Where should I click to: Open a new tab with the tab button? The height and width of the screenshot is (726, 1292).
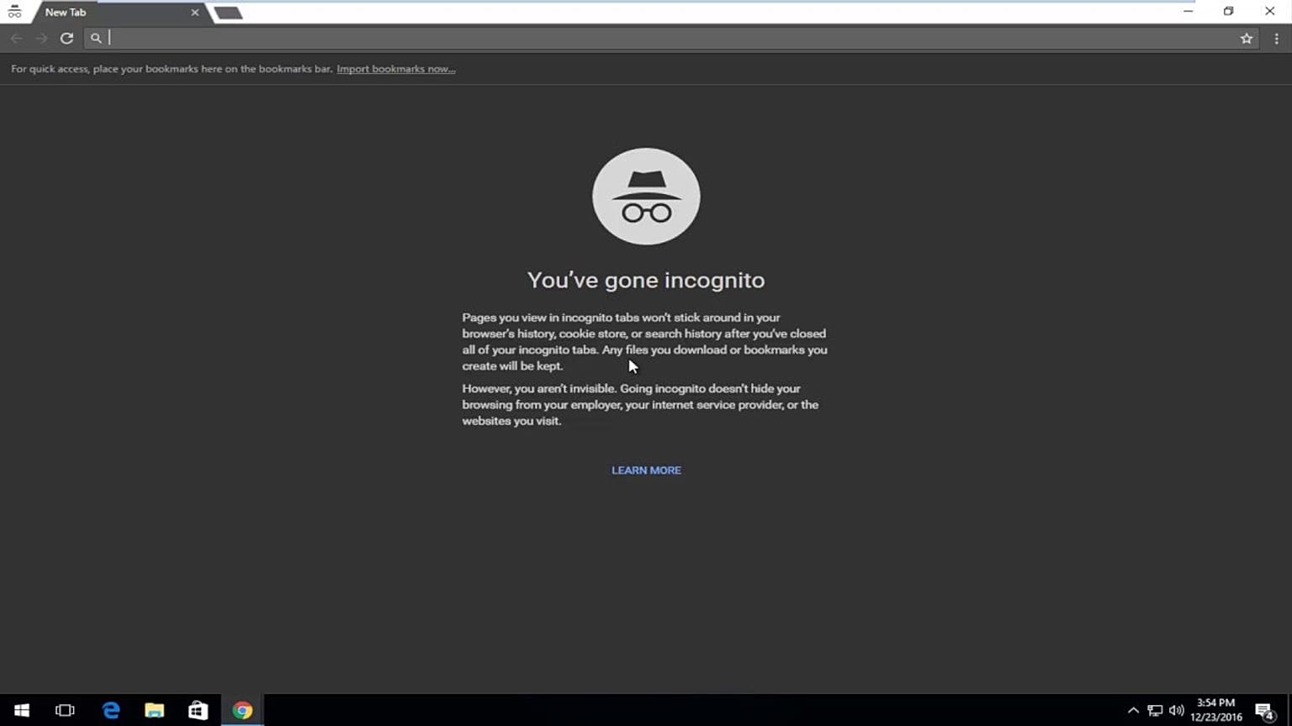tap(228, 13)
